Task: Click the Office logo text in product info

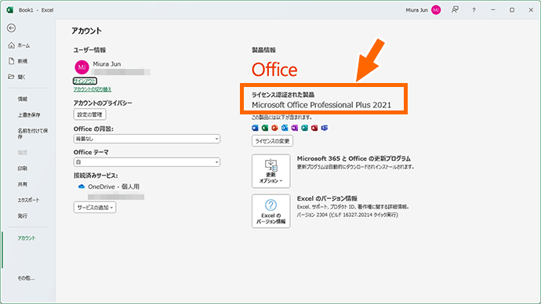Action: pyautogui.click(x=274, y=70)
